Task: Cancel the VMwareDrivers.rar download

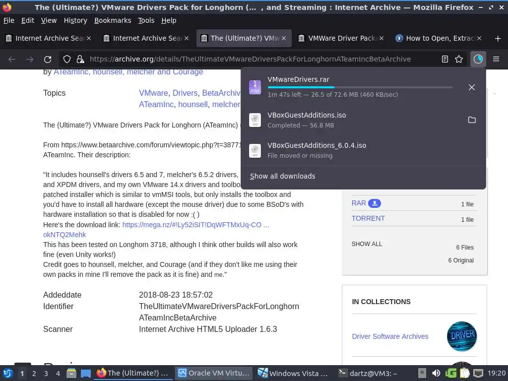Action: (472, 87)
